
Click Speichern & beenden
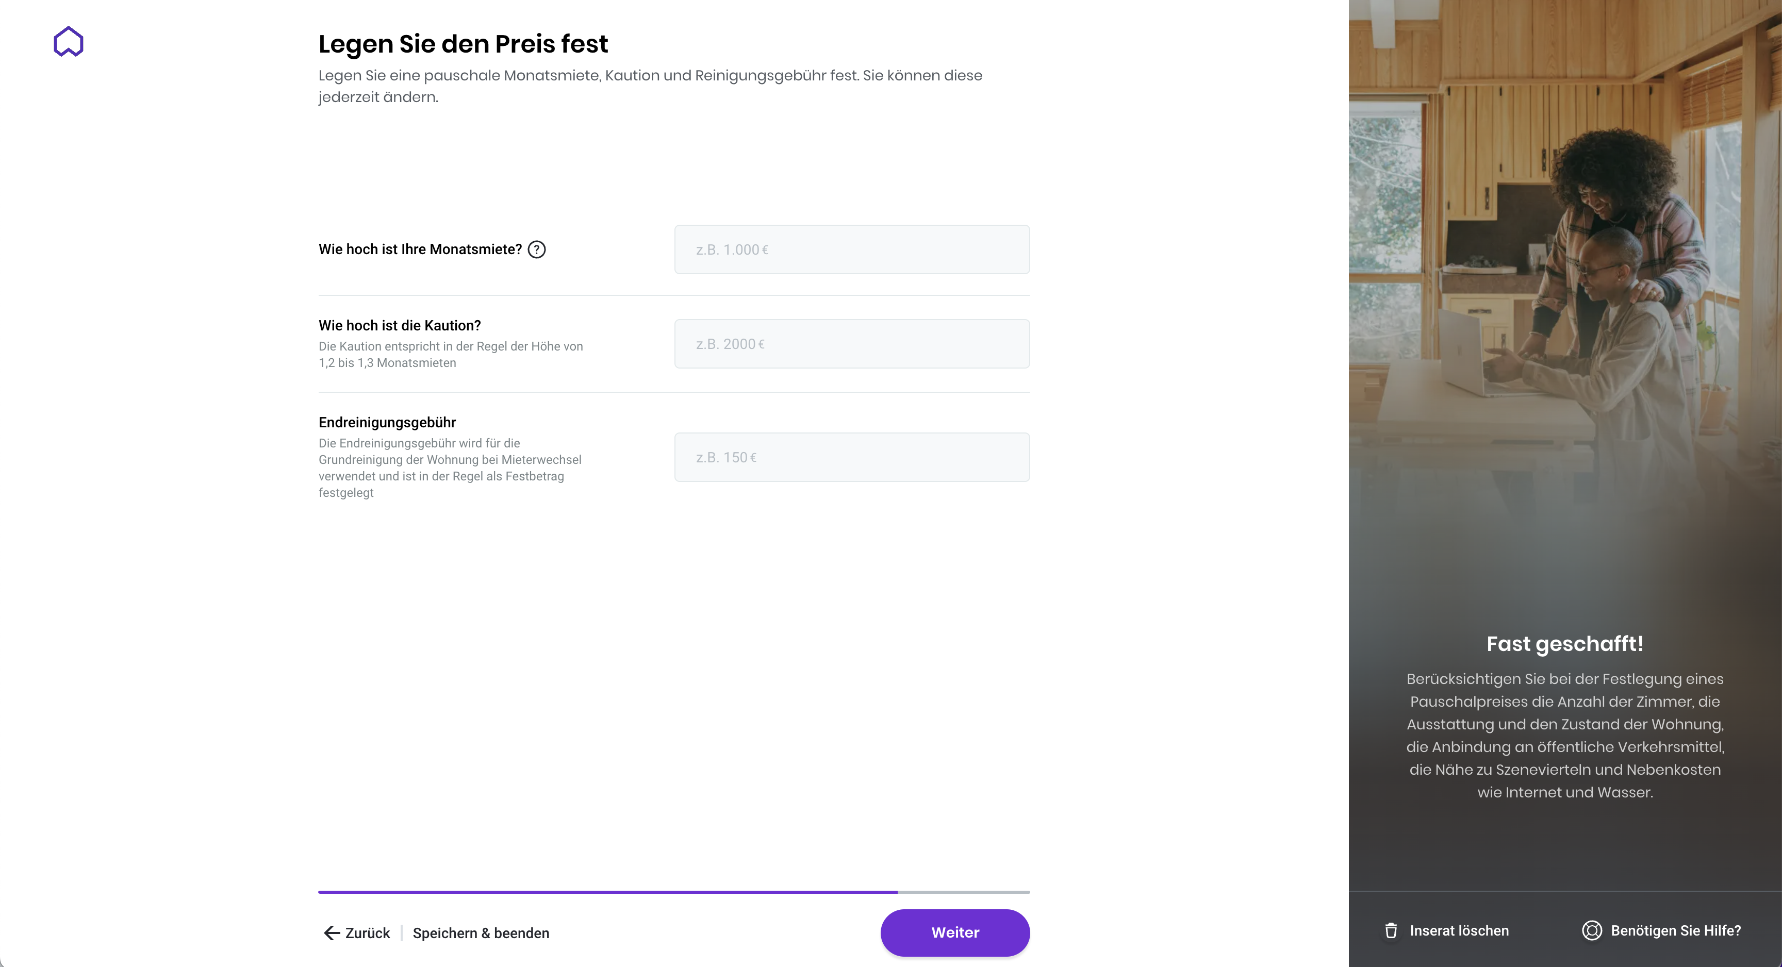click(x=481, y=933)
